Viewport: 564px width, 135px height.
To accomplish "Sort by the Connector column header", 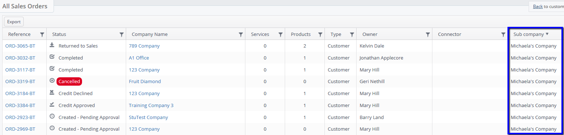I will (x=450, y=34).
